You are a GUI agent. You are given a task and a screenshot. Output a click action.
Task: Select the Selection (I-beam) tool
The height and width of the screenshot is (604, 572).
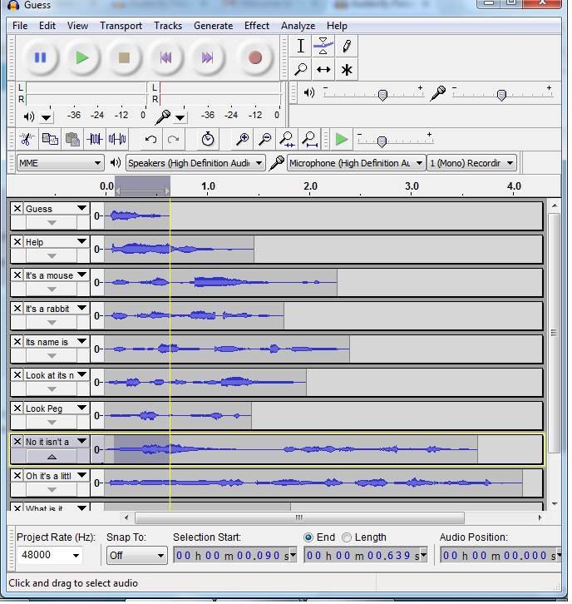tap(301, 47)
